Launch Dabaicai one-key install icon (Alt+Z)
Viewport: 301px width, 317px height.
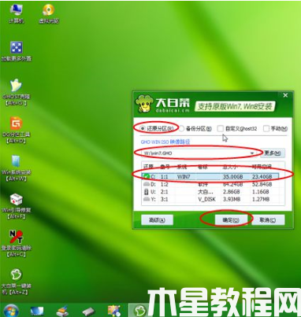[x=17, y=281]
